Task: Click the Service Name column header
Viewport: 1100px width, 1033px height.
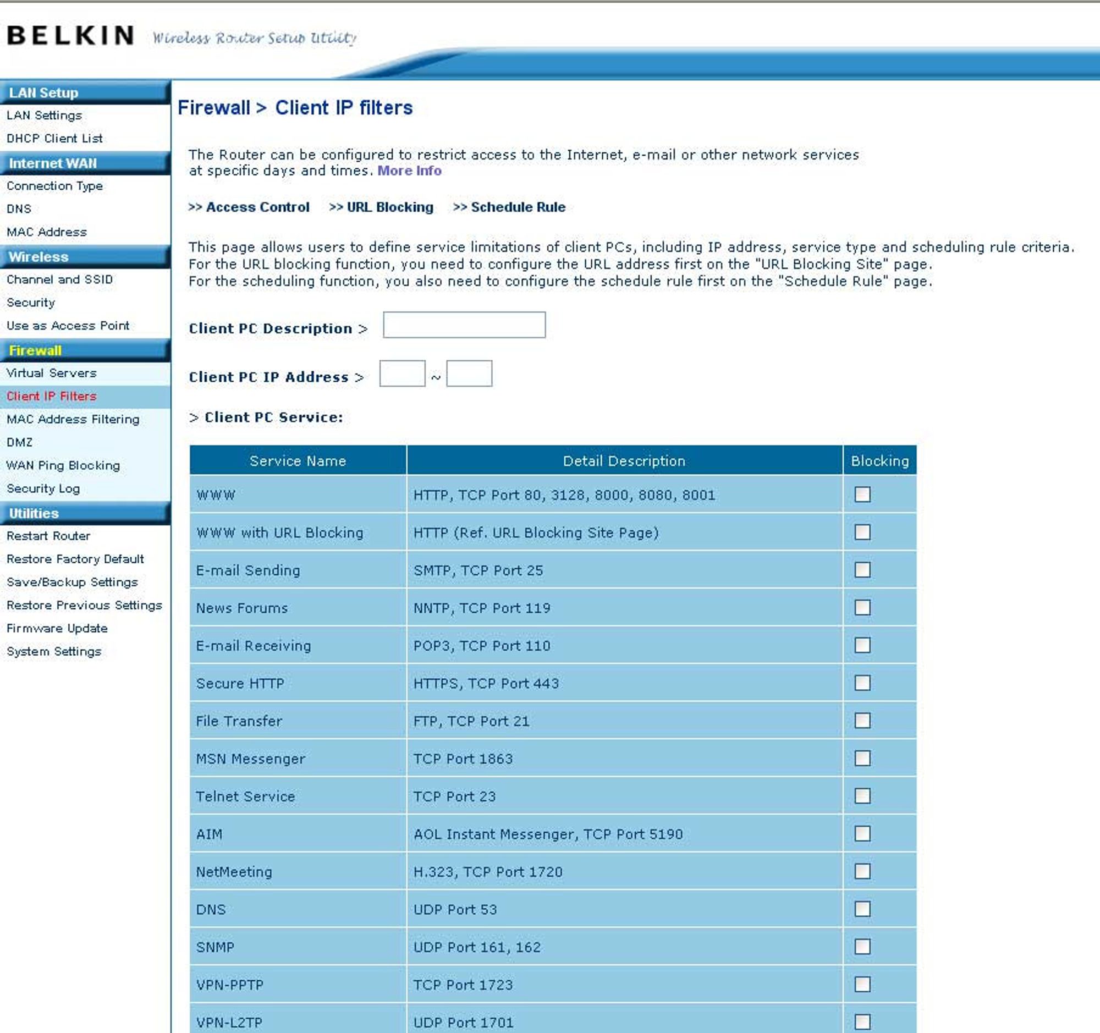Action: tap(298, 461)
